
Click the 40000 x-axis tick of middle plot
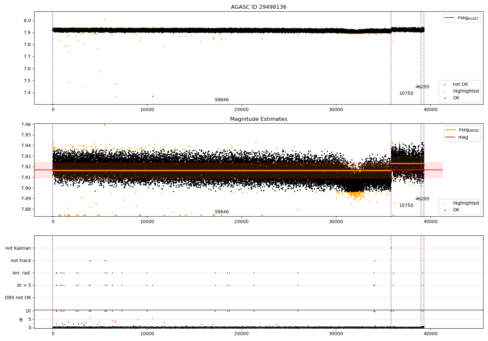pyautogui.click(x=430, y=222)
